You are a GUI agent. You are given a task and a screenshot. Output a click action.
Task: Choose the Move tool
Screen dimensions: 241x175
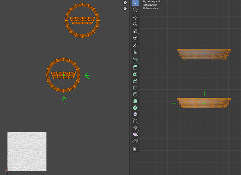pyautogui.click(x=135, y=18)
